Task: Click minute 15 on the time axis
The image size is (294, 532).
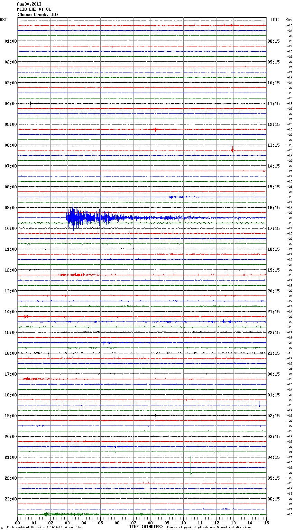Action: coord(266,523)
